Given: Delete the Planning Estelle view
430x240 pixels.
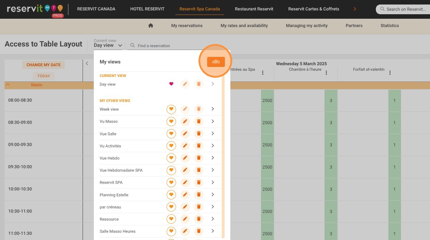Looking at the screenshot, I should 199,195.
